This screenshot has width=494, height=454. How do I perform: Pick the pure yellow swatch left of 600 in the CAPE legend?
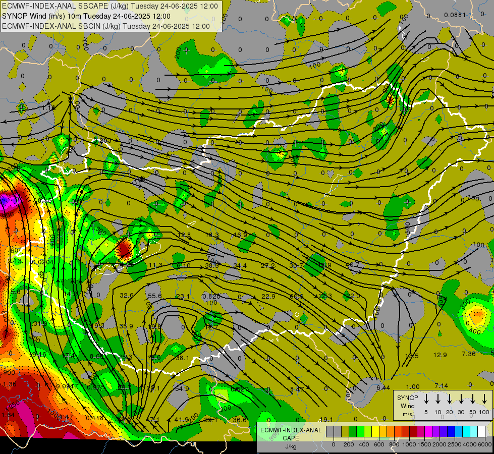pyautogui.click(x=375, y=432)
